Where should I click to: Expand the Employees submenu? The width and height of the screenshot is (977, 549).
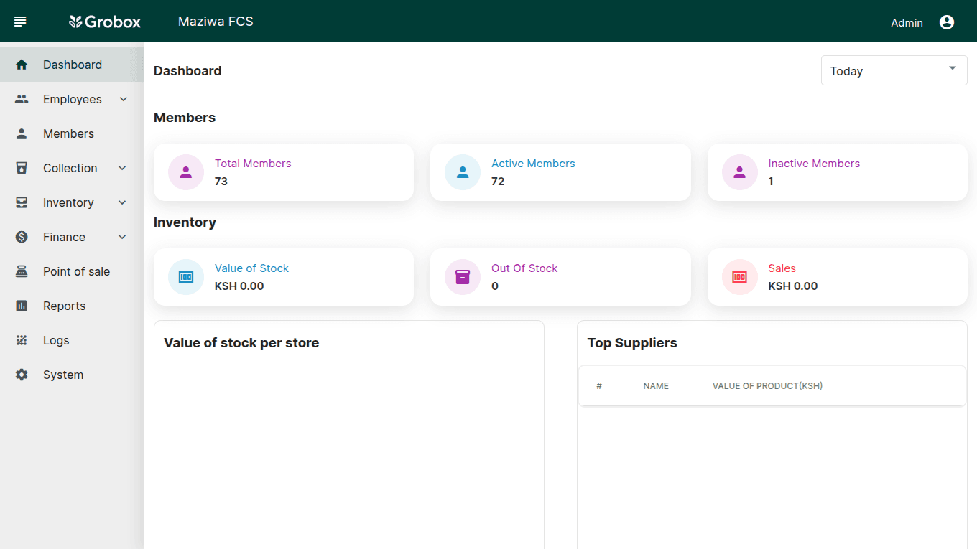click(122, 98)
